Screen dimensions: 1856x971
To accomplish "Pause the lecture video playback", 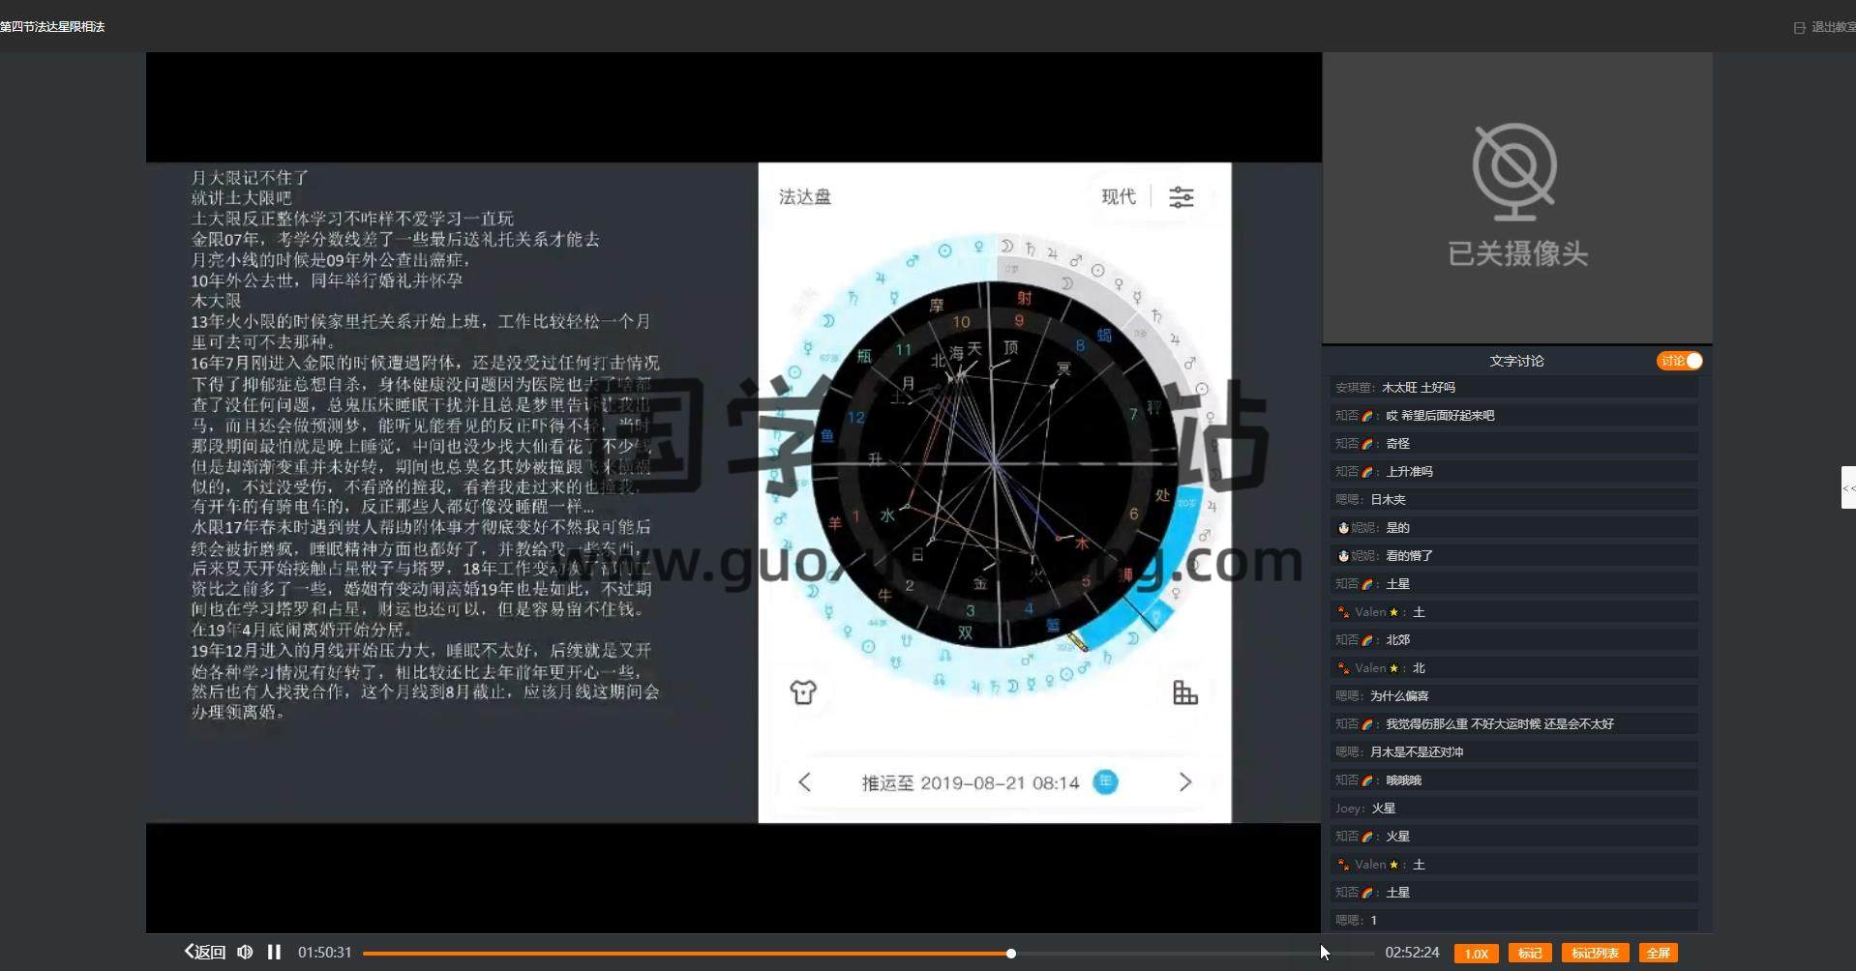I will click(x=275, y=953).
